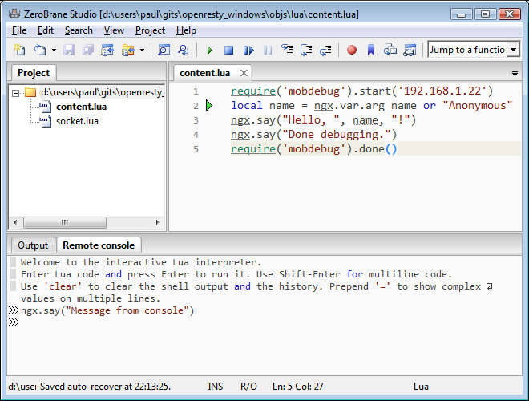This screenshot has width=529, height=401.
Task: Toggle bookmark using the blue bookmark icon
Action: [x=370, y=50]
